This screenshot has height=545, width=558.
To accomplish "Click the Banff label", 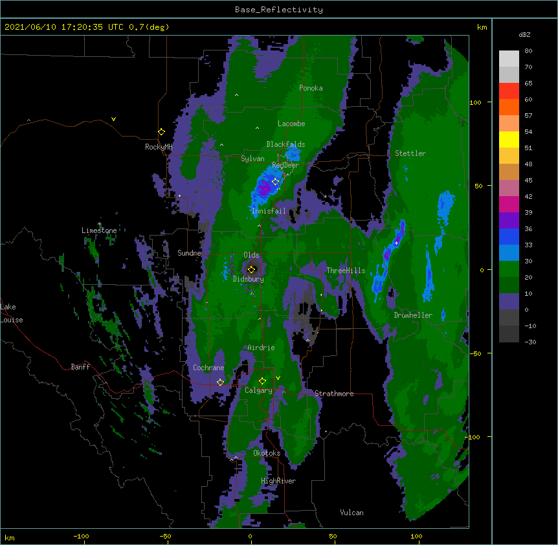I will coord(80,367).
